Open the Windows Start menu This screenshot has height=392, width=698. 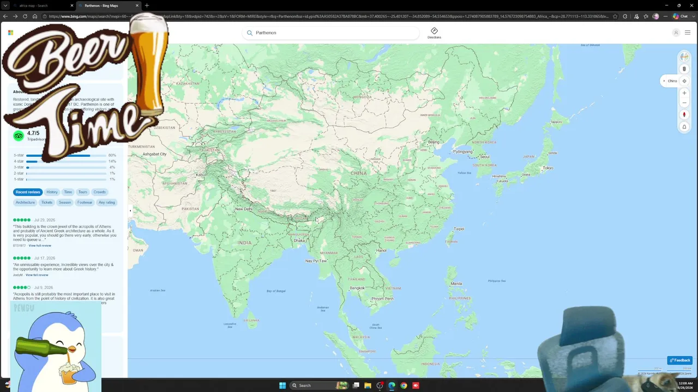[x=282, y=385]
